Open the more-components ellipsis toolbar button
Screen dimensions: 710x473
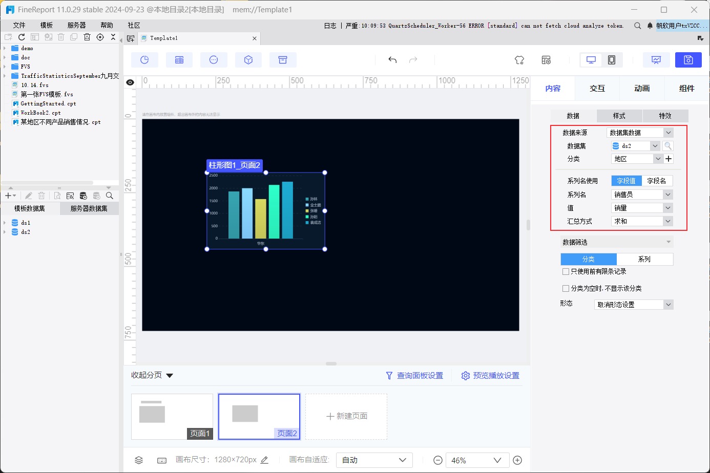(x=214, y=60)
